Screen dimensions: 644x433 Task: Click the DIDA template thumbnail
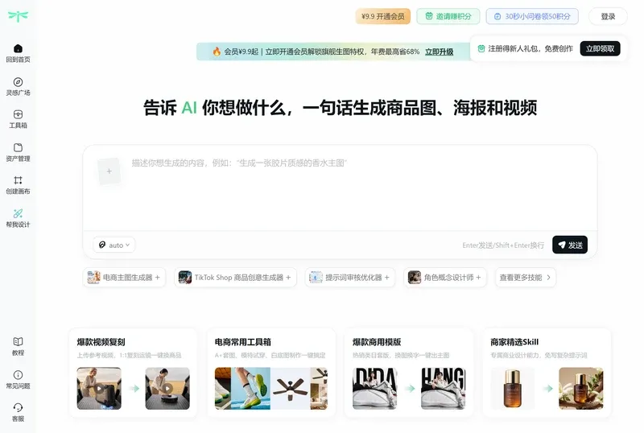click(x=374, y=388)
